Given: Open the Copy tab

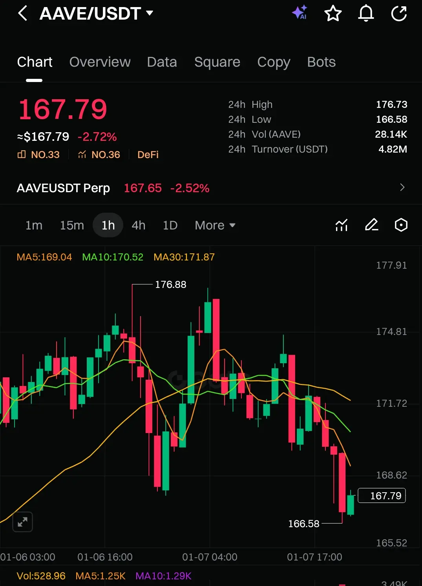Looking at the screenshot, I should pyautogui.click(x=274, y=62).
